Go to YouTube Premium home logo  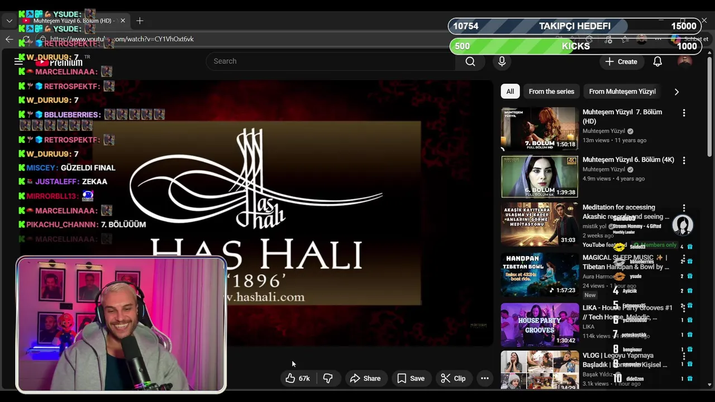(59, 62)
